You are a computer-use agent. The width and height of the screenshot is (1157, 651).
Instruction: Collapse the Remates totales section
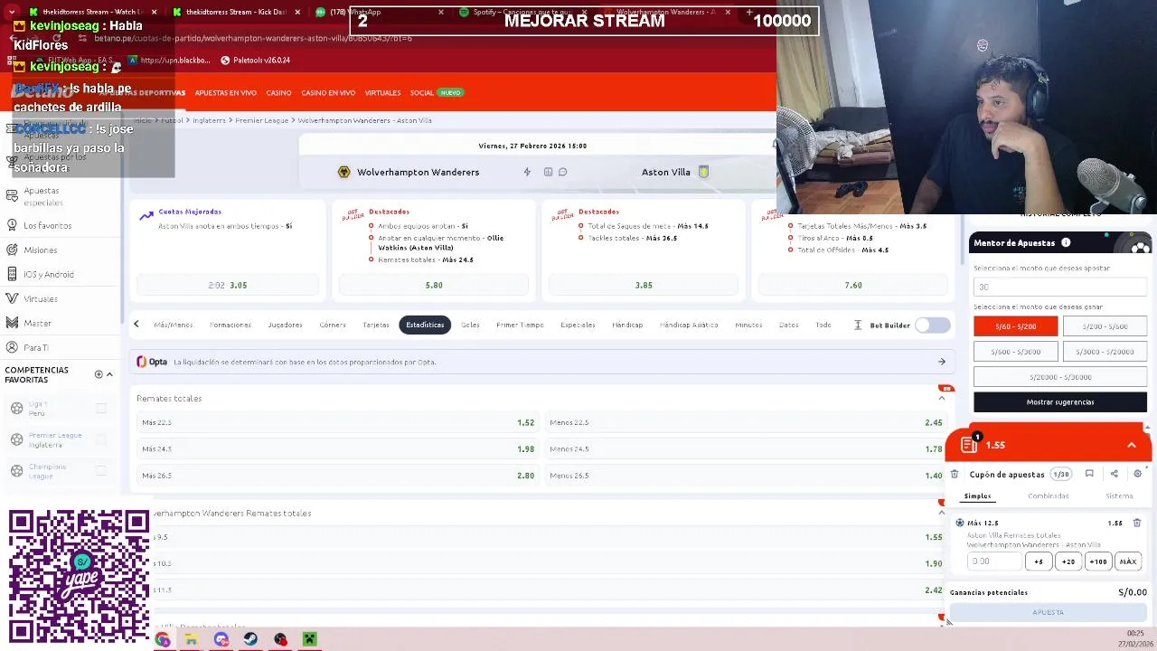(941, 398)
